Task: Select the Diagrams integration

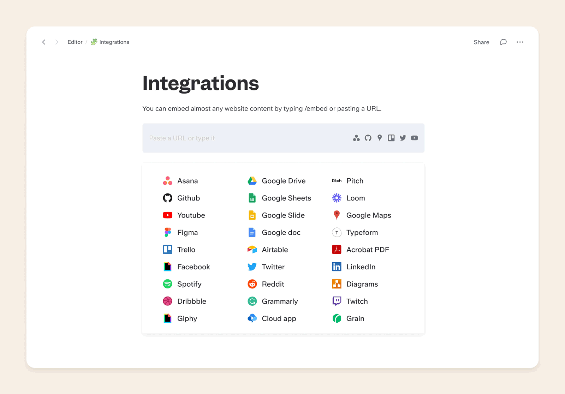Action: click(355, 284)
